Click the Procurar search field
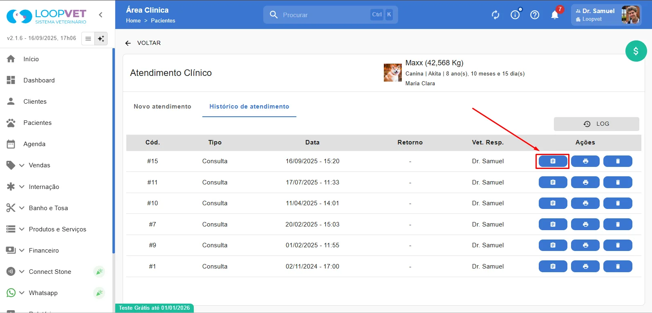 click(330, 15)
